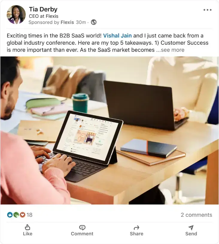Screen dimensions: 219x244
Task: Click Tia Derby's profile photo
Action: pos(16,15)
